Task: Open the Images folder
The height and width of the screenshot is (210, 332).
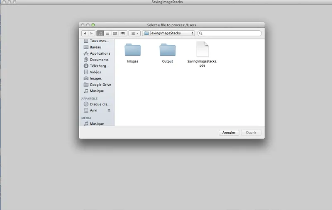Action: point(132,50)
